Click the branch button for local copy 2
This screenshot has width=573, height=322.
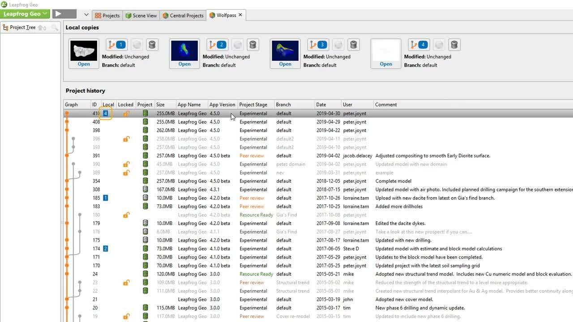tap(217, 45)
